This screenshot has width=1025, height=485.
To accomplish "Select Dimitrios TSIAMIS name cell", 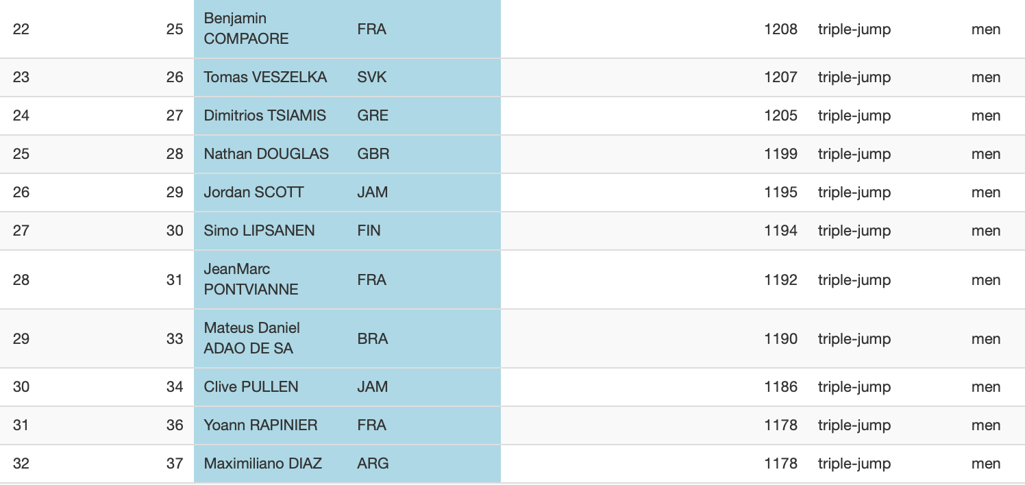I will 264,116.
